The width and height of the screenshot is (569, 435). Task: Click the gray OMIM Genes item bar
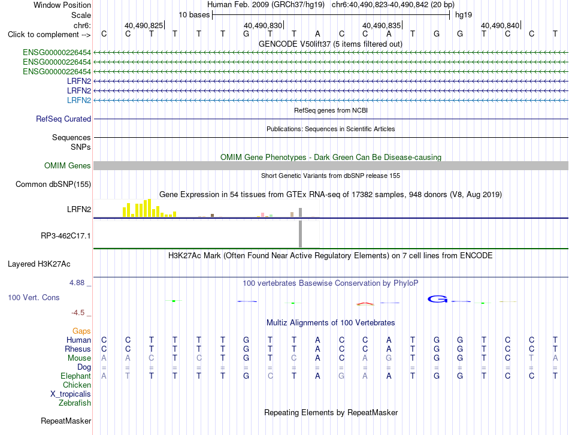point(331,165)
